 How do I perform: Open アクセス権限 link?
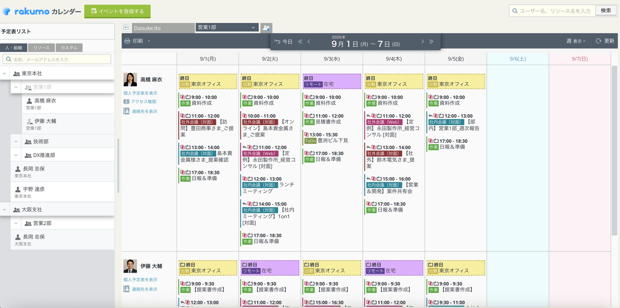point(144,102)
